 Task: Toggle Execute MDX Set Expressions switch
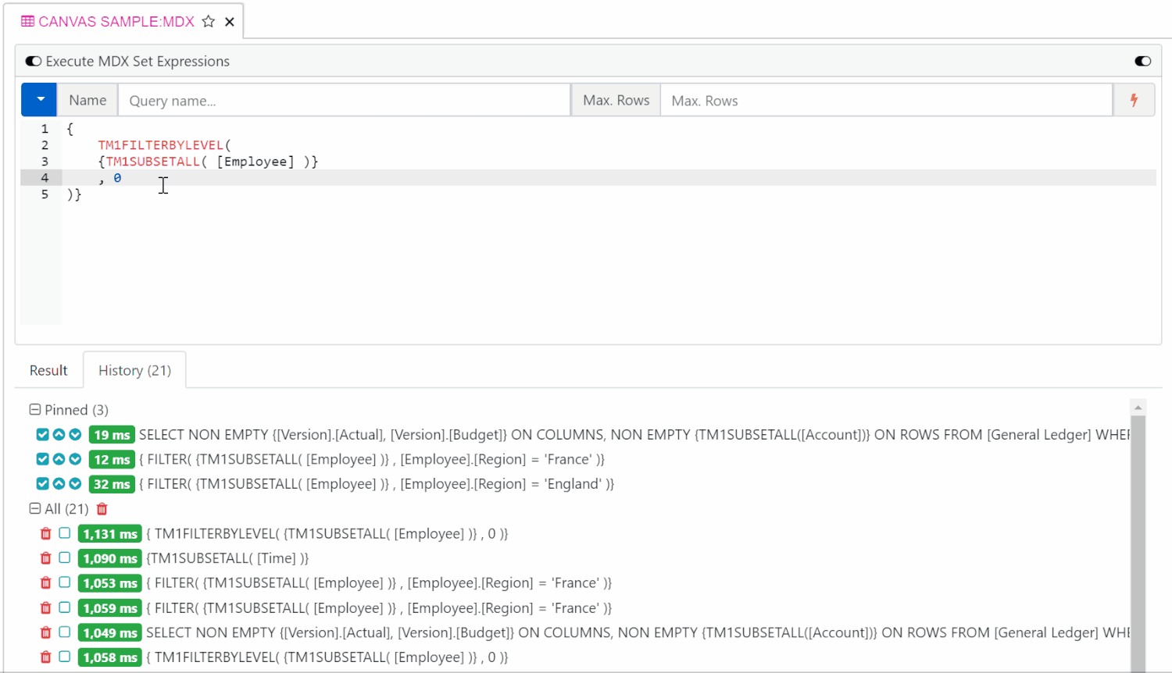pyautogui.click(x=32, y=60)
